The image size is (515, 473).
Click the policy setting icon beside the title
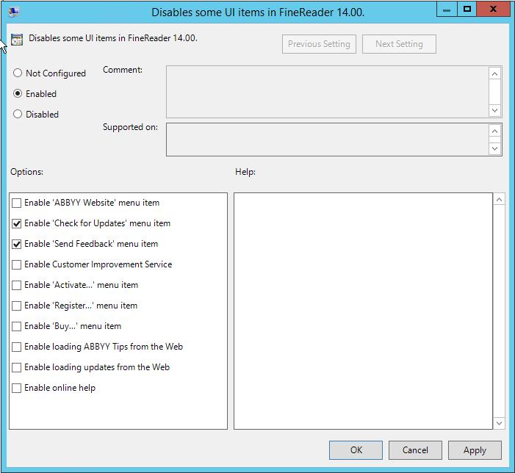(x=17, y=40)
